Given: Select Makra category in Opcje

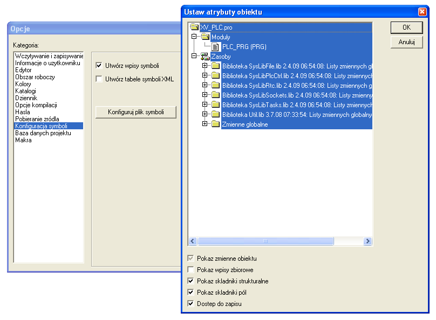Looking at the screenshot, I should [49, 140].
